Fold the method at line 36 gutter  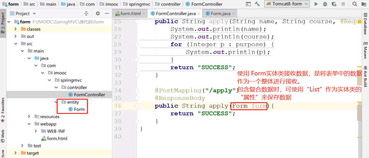pos(137,106)
